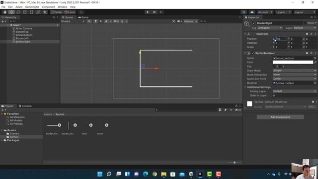Select the Scale tool
This screenshot has width=318, height=179.
tap(25, 12)
